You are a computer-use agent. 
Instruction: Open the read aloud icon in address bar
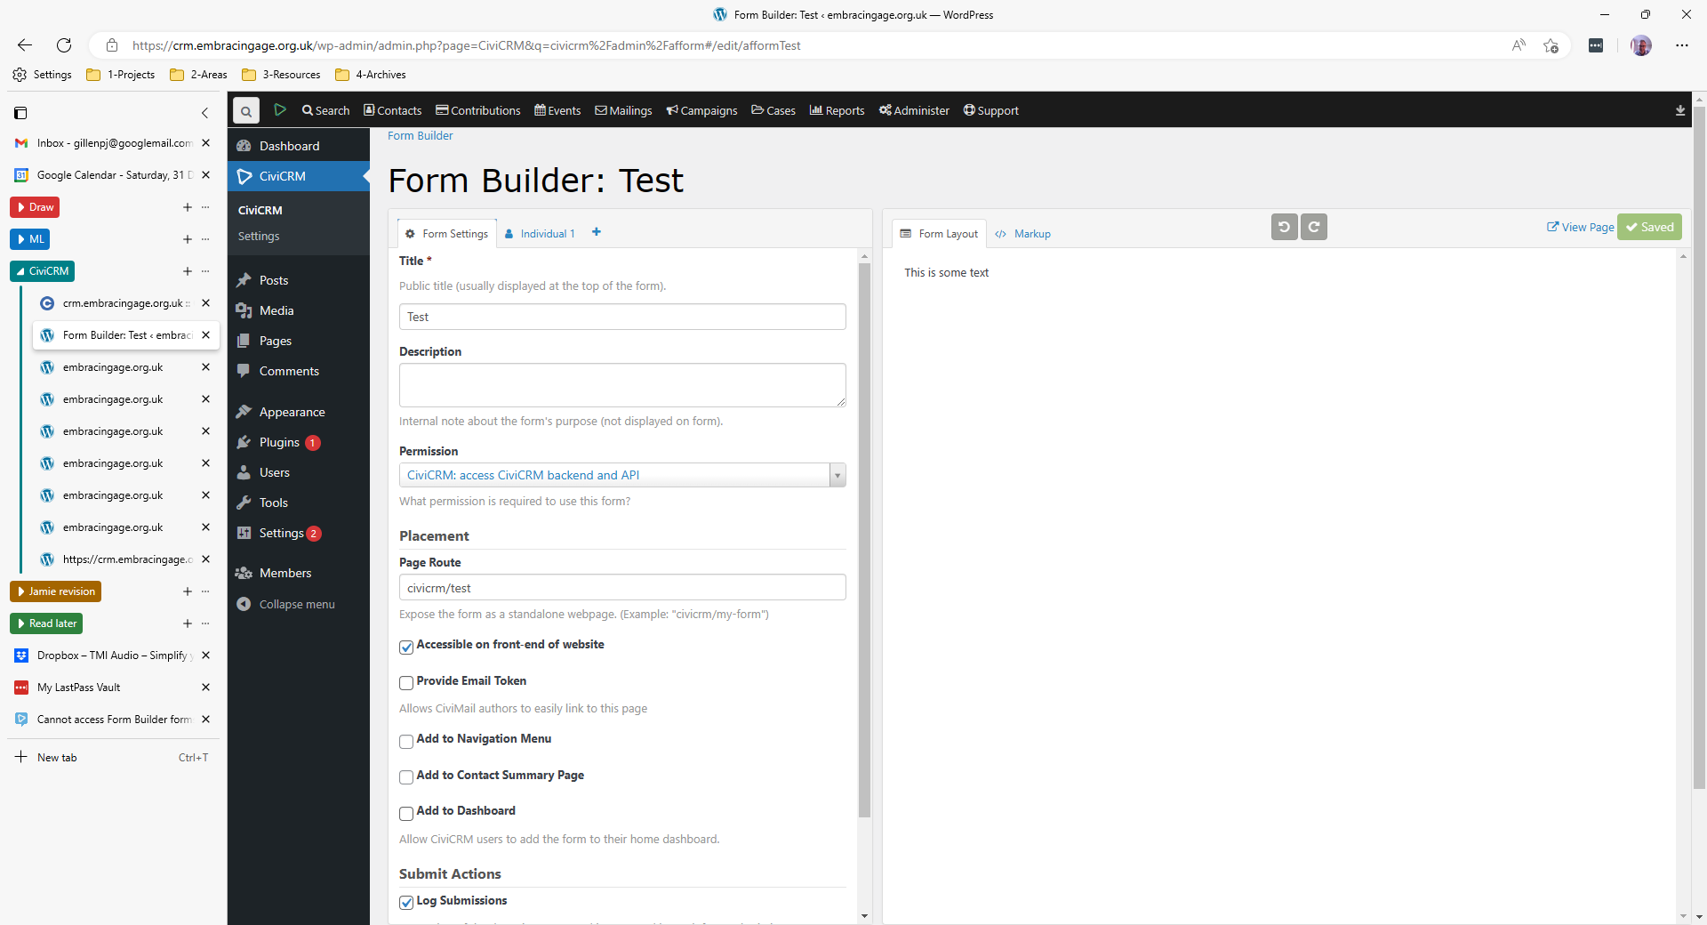tap(1519, 45)
